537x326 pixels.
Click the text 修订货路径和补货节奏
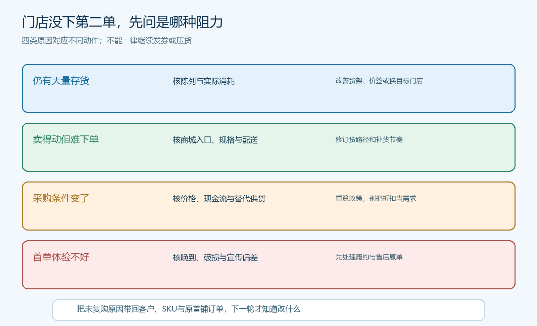(369, 139)
